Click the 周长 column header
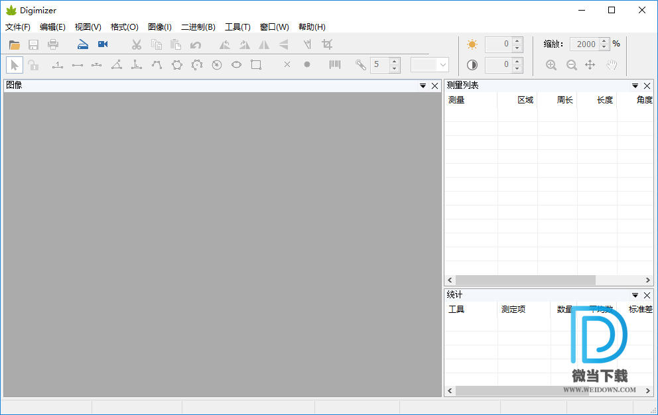 [557, 100]
